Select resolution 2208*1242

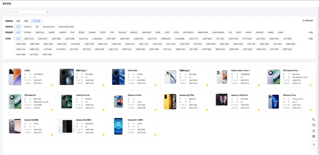click(x=287, y=49)
